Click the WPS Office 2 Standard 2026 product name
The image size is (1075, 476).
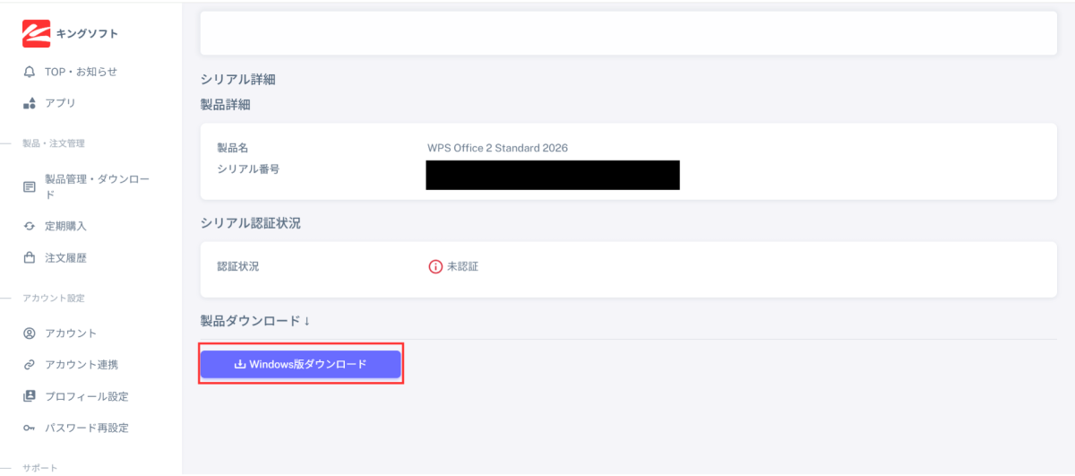coord(497,148)
